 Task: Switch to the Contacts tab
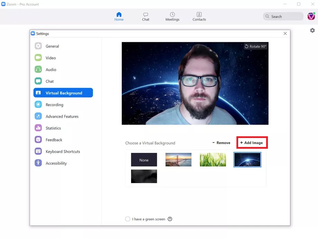tap(199, 16)
